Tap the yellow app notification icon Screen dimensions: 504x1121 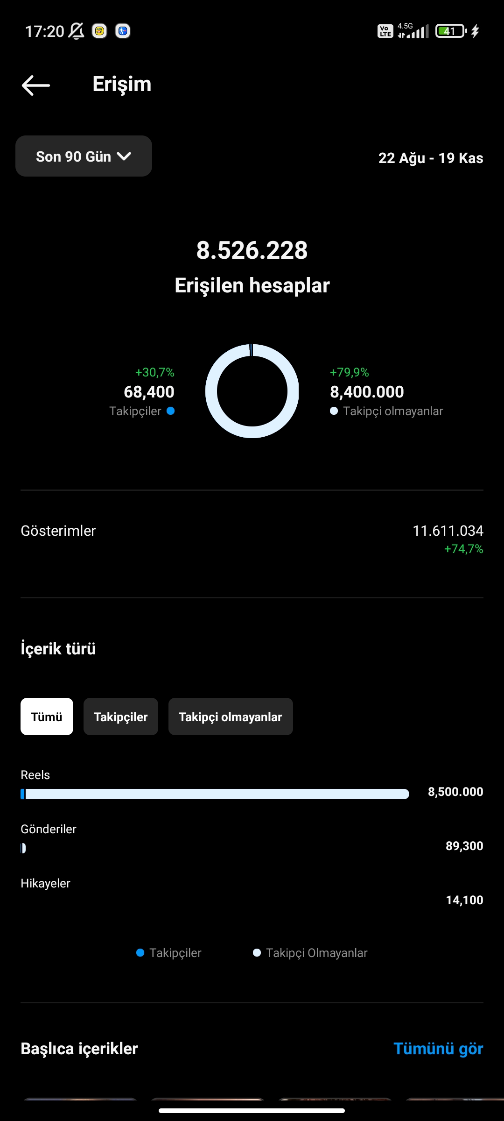point(99,31)
